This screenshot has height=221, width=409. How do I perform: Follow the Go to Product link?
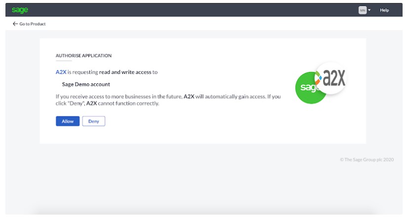coord(32,24)
